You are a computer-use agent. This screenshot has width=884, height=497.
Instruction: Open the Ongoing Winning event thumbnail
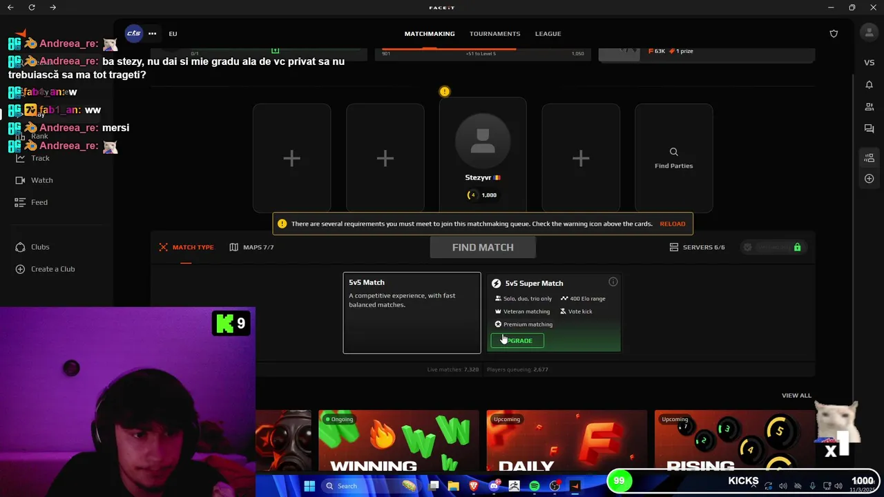pos(398,440)
